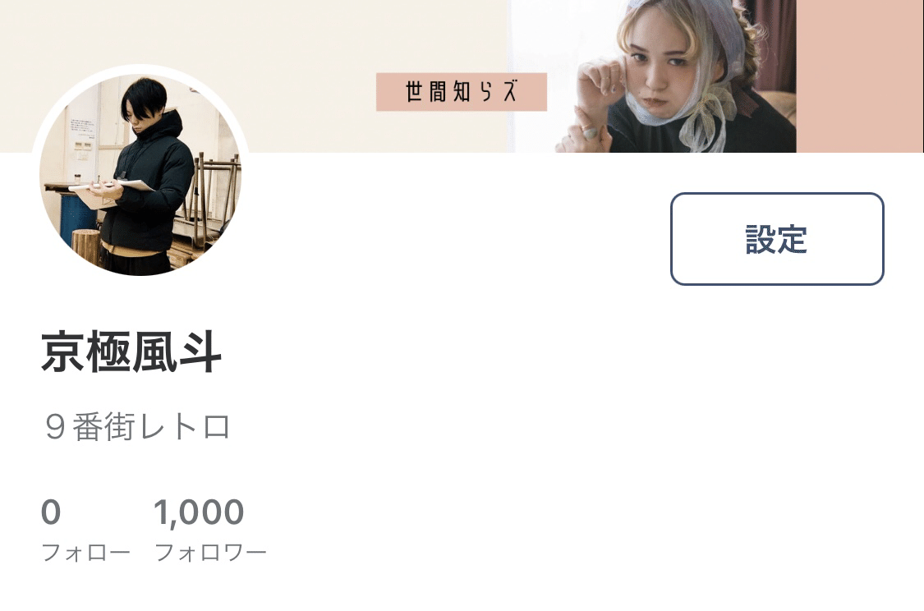View the circular profile avatar photo
Image resolution: width=924 pixels, height=611 pixels.
click(x=140, y=174)
